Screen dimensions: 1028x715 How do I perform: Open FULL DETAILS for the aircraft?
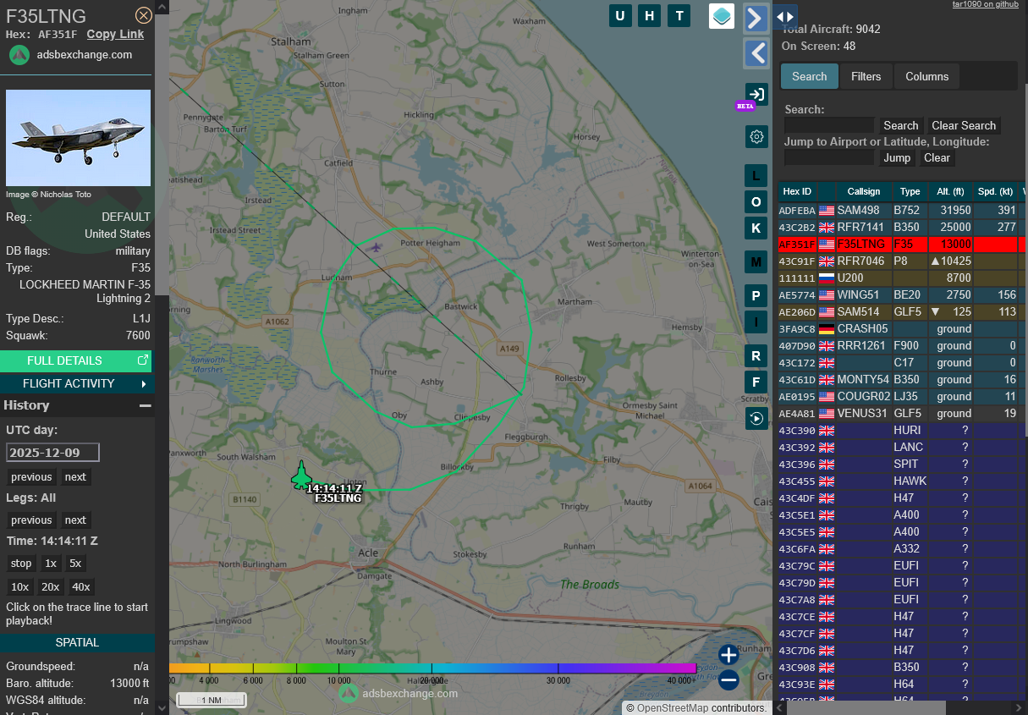pos(77,360)
